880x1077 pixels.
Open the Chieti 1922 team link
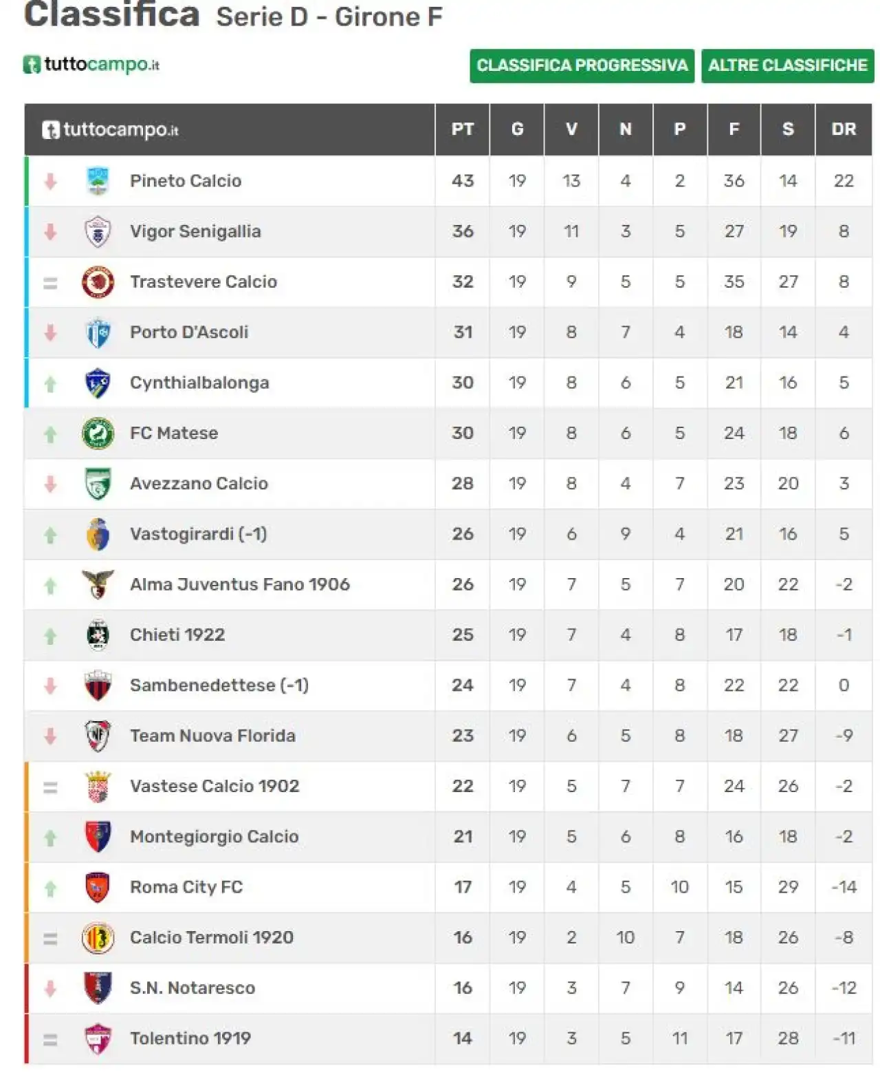click(x=177, y=635)
